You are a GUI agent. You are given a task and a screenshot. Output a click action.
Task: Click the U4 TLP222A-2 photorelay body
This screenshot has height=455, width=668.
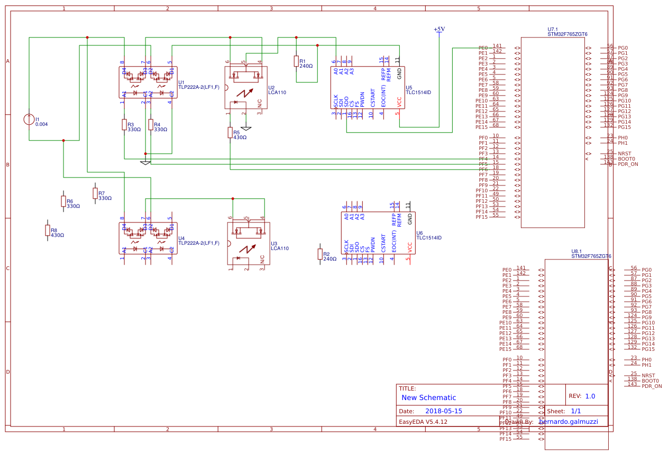click(148, 238)
